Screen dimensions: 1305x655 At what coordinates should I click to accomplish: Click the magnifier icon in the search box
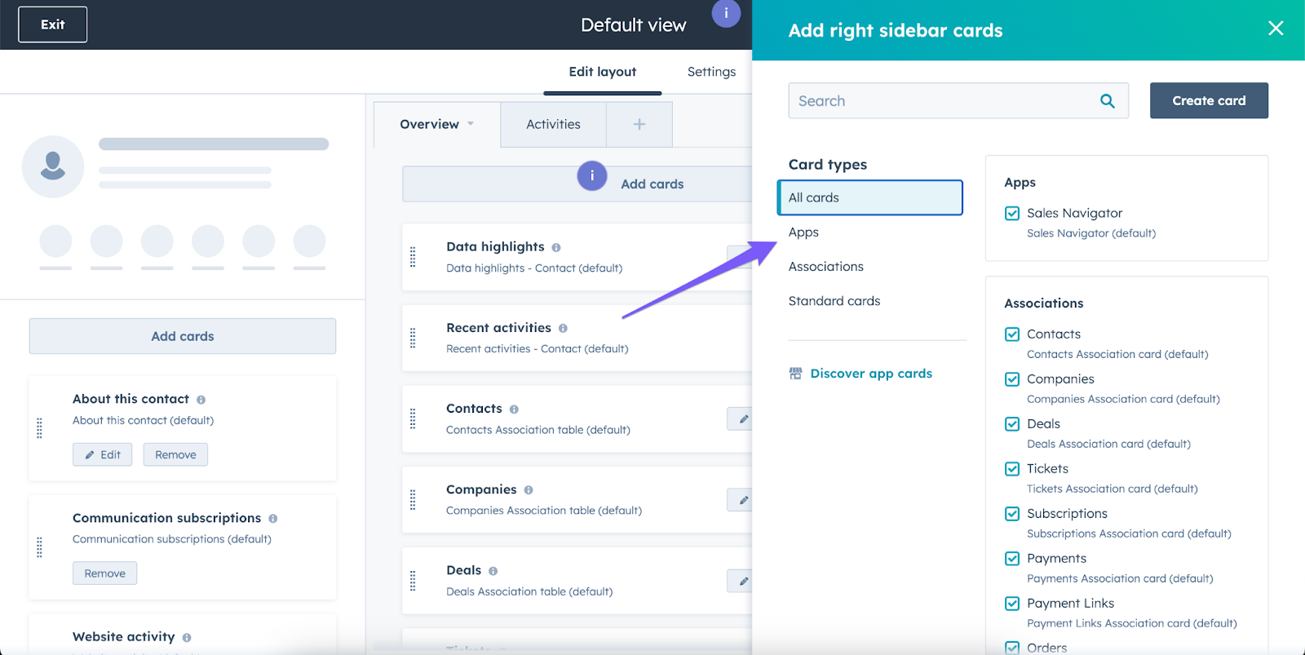pyautogui.click(x=1107, y=101)
